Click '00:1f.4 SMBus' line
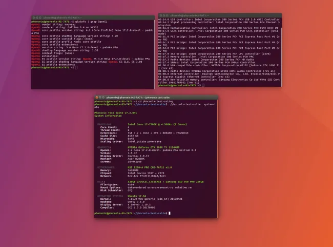Viewport: 333px width, 247px height. tap(206, 63)
